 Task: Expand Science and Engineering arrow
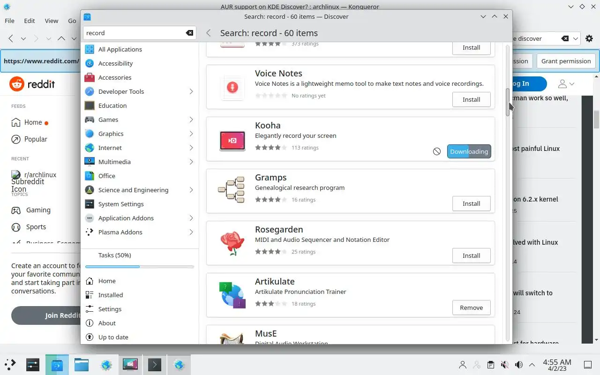click(191, 190)
